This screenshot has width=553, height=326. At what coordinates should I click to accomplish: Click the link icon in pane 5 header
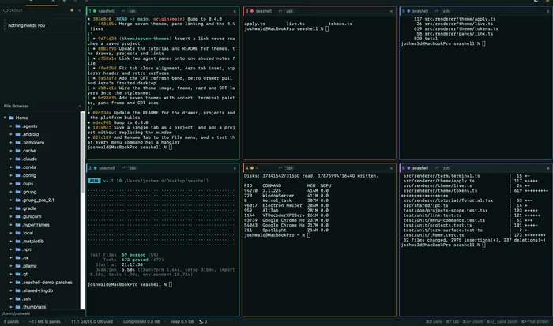pos(437,11)
